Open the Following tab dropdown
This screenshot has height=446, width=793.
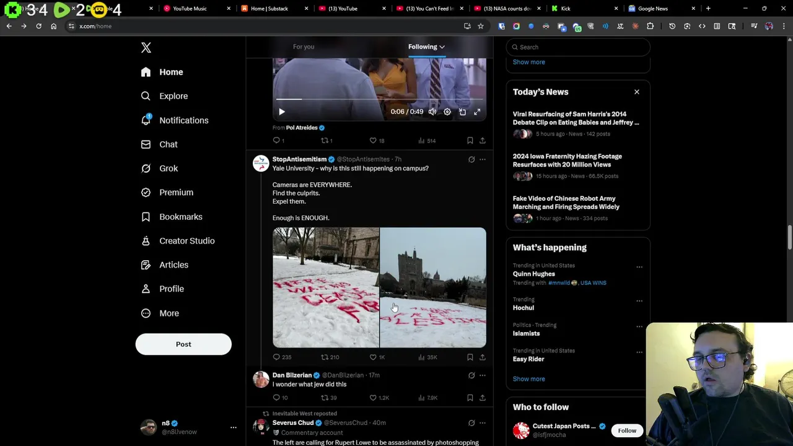pyautogui.click(x=426, y=46)
